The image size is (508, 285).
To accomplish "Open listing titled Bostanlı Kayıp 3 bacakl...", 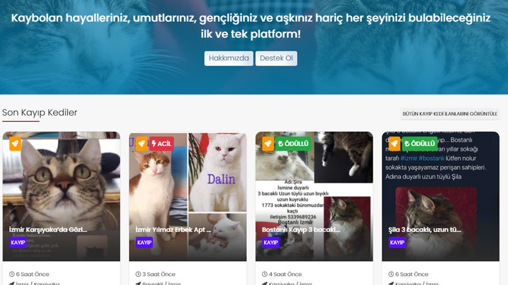I will [x=301, y=230].
